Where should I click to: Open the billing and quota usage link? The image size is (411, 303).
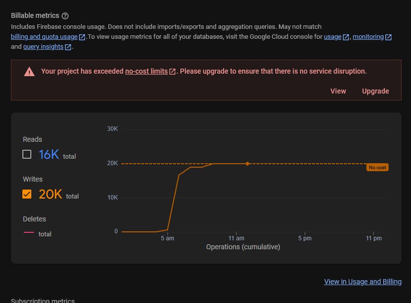44,37
